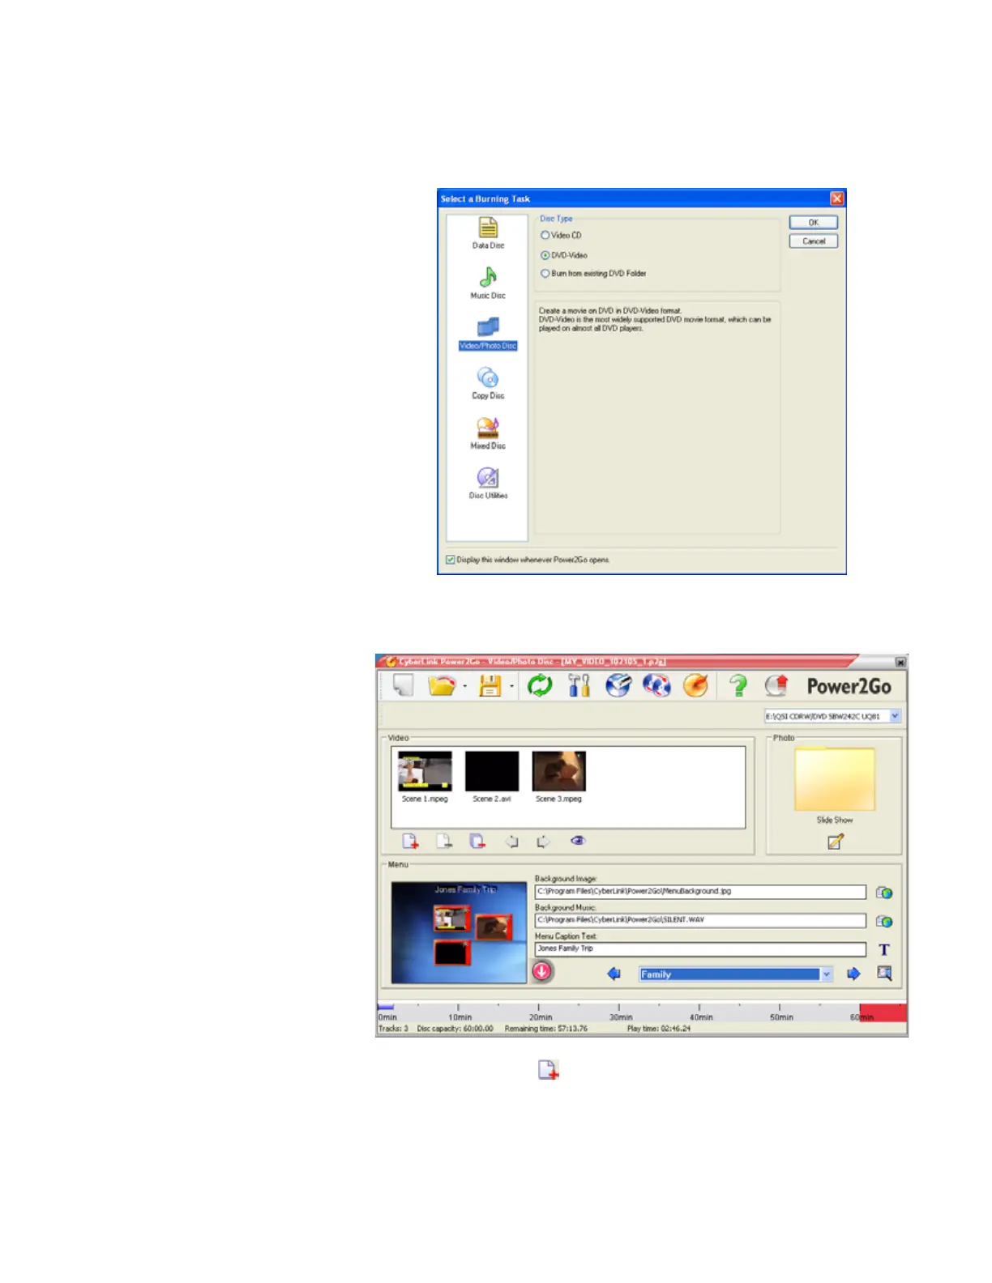Click the 'Play time: 02:46.24' status text

pyautogui.click(x=659, y=1029)
